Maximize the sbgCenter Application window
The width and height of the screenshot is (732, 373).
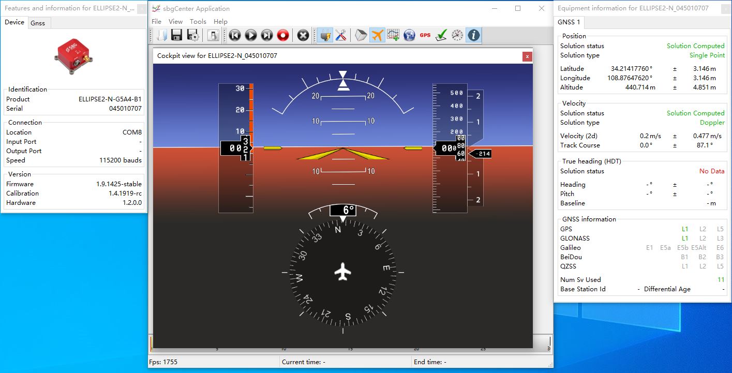tap(518, 8)
